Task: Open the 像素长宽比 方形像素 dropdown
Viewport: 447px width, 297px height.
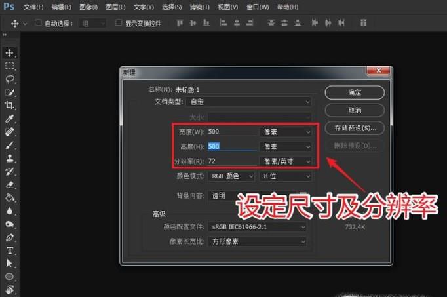Action: pos(258,242)
